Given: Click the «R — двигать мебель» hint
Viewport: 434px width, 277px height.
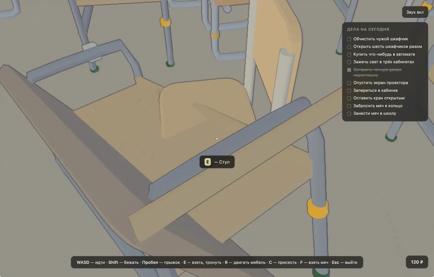Looking at the screenshot, I should pyautogui.click(x=245, y=262).
